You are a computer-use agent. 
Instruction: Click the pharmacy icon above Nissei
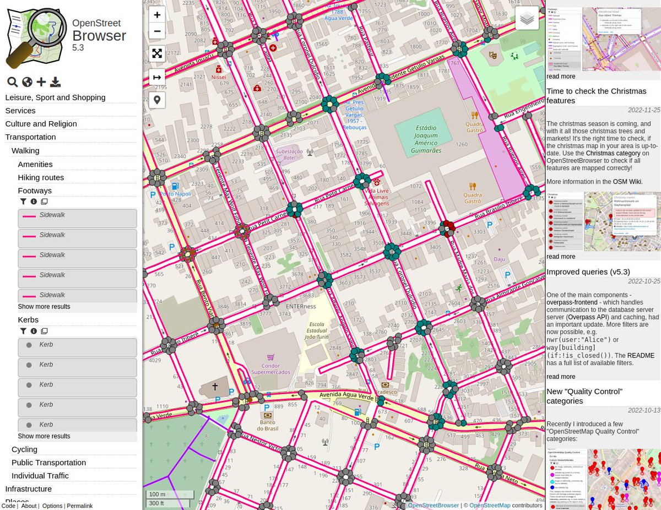tap(219, 69)
